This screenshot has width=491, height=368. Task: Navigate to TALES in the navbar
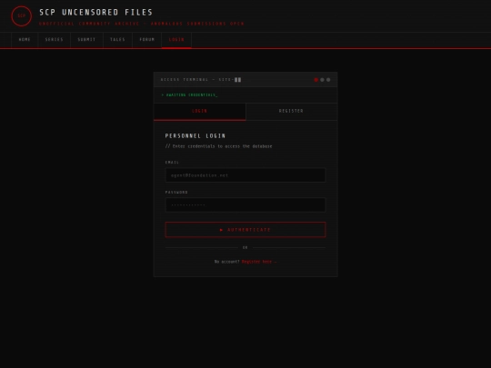[x=117, y=40]
